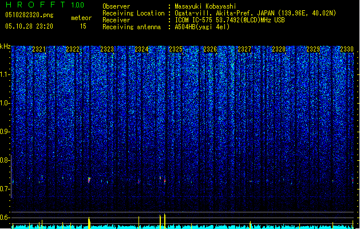Click the 1.1 kHz axis label
Screen dimensions: 360x229
pos(5,74)
